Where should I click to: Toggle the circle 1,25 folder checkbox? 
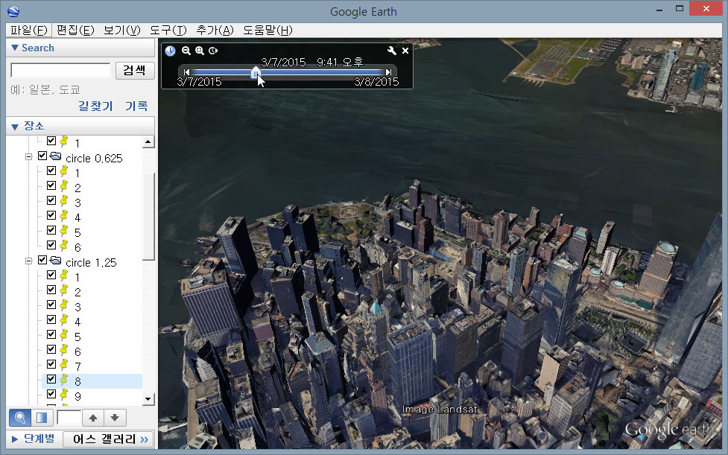(x=42, y=261)
